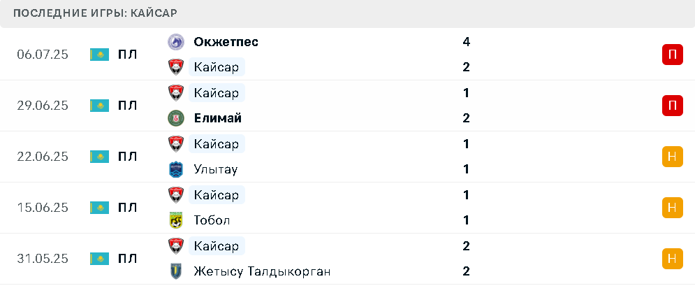Click the Zhetysu Taldykorgan team crest
The width and height of the screenshot is (695, 286).
[176, 271]
